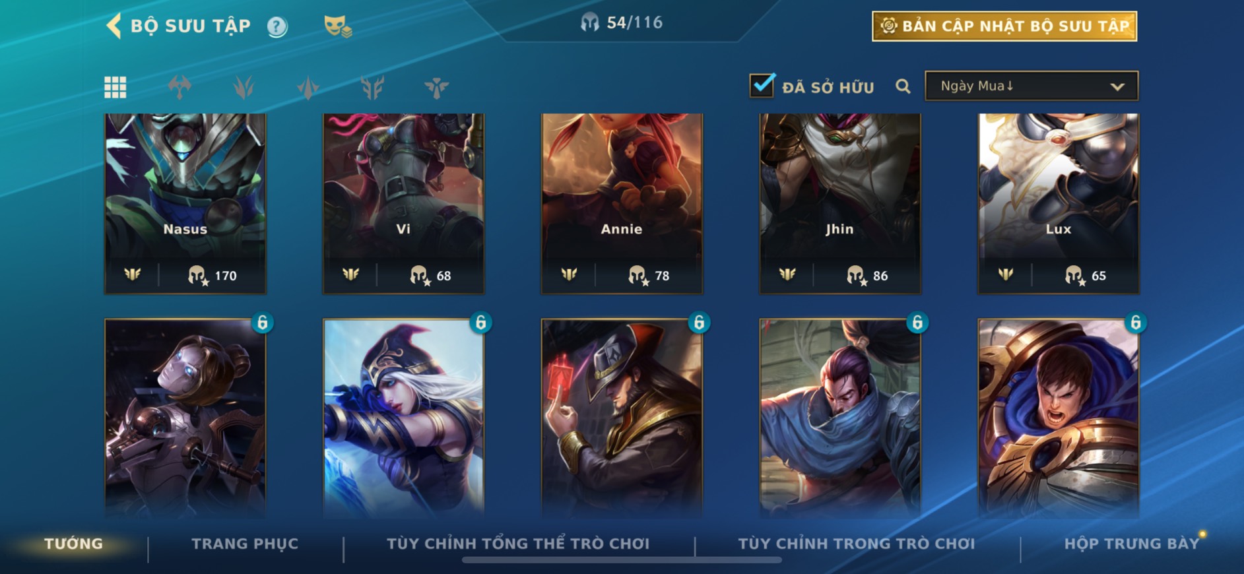Viewport: 1244px width, 574px height.
Task: Open the Jhin champion card
Action: [x=840, y=203]
